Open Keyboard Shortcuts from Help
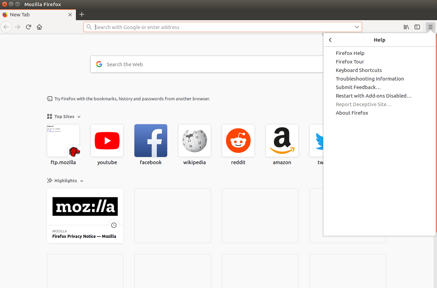Screen dimensions: 437x288 380,70
